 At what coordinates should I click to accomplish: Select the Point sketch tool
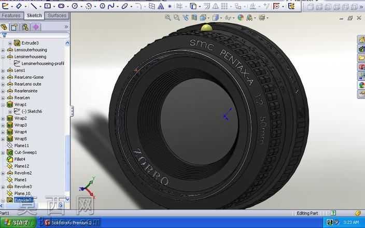click(x=170, y=6)
